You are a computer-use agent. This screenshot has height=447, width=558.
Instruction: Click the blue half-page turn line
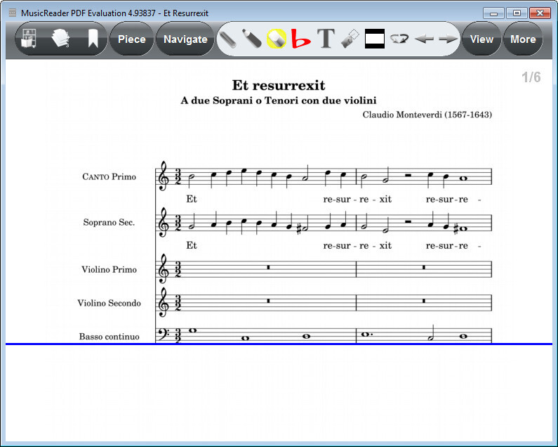[x=279, y=344]
